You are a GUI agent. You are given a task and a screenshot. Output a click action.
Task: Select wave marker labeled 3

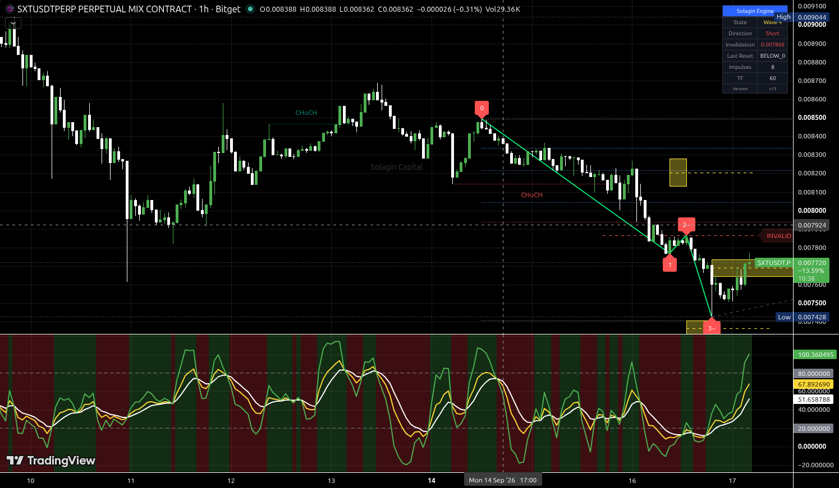[x=712, y=327]
